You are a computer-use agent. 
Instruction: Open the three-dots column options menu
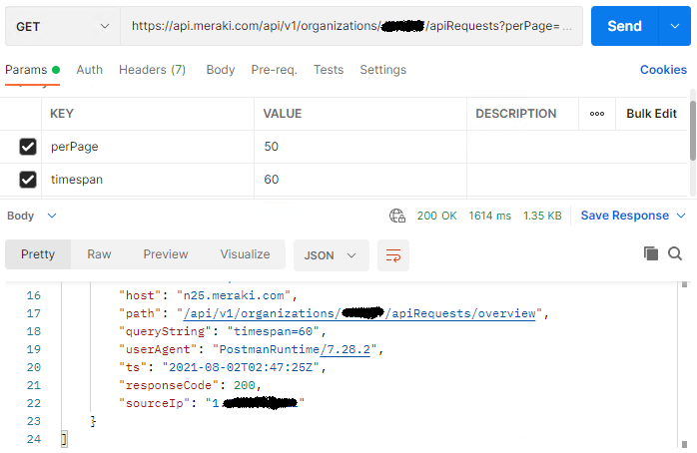point(597,114)
